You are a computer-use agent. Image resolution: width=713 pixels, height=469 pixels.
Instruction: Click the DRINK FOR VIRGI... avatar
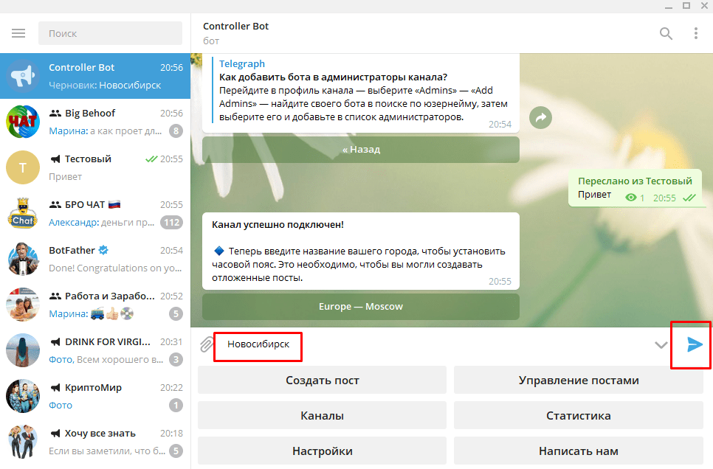pos(23,350)
